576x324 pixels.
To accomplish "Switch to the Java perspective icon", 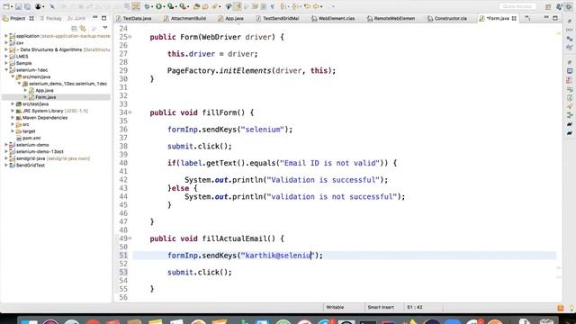I will coord(560,6).
